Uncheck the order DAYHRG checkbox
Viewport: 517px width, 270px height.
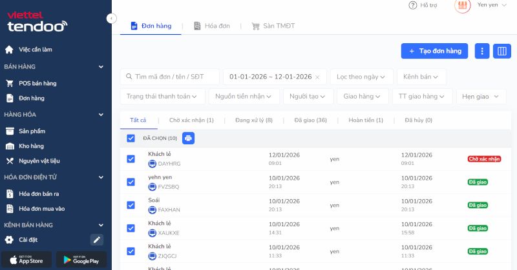131,159
